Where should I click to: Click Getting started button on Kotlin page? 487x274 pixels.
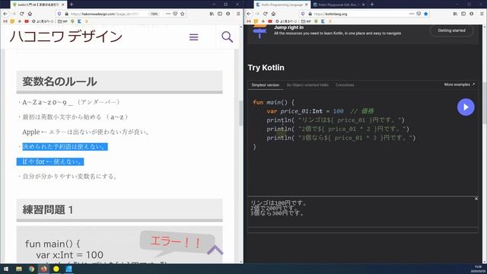[451, 30]
